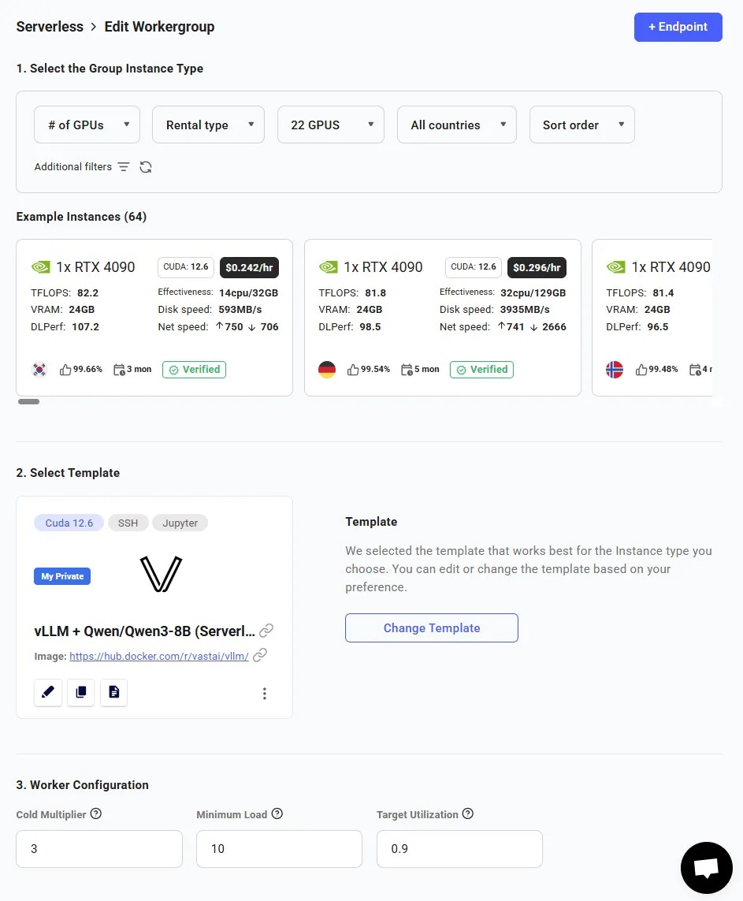Show help for Target Utilization
The height and width of the screenshot is (901, 743).
468,814
